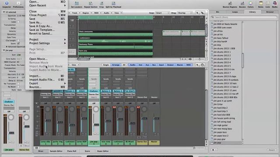Click the Set Locators toolbar icon

click(x=77, y=3)
